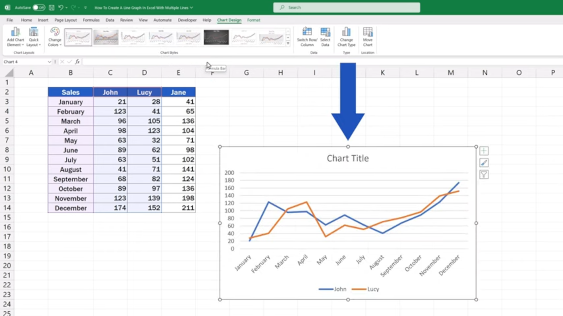Select the Chart Title text

coord(348,158)
